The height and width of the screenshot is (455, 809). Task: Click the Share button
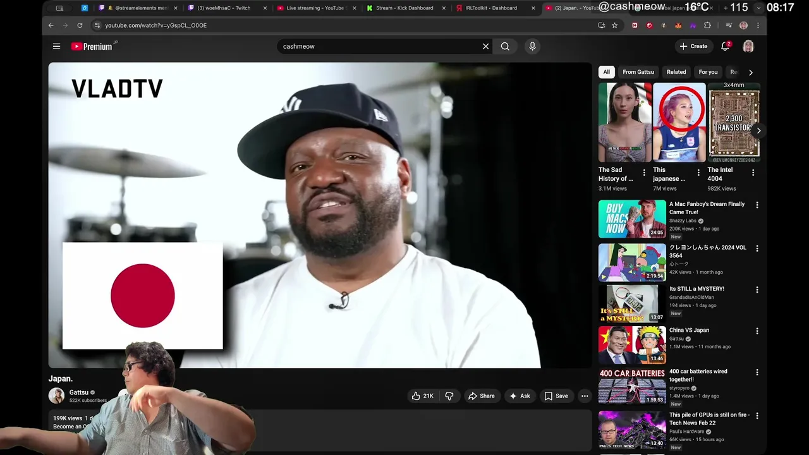(x=481, y=396)
